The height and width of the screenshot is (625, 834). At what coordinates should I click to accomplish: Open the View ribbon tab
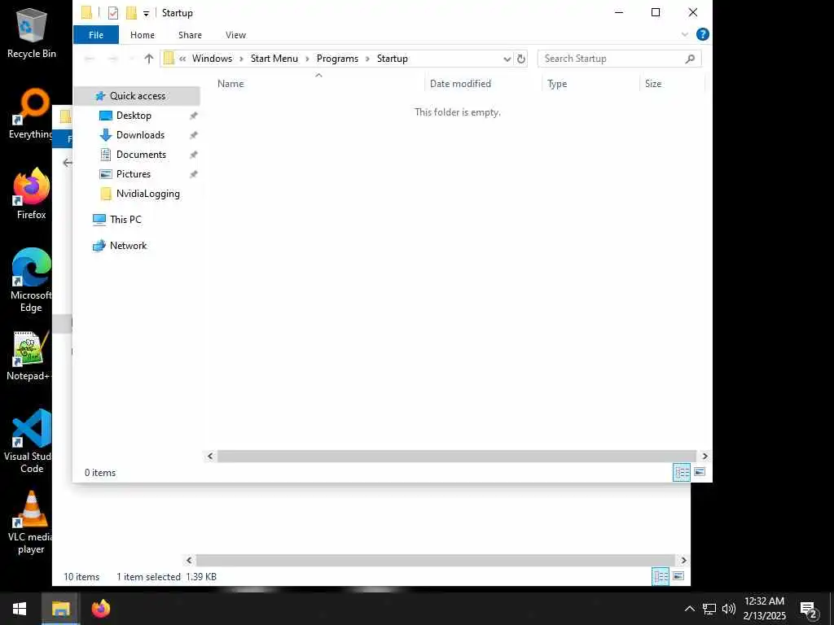pyautogui.click(x=235, y=35)
